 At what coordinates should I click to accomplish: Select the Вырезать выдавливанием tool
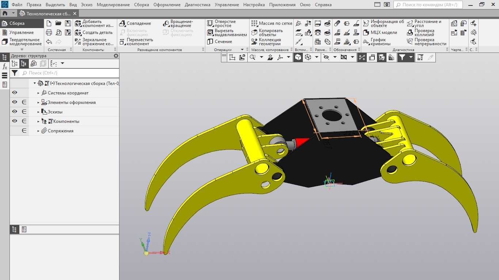tap(227, 32)
